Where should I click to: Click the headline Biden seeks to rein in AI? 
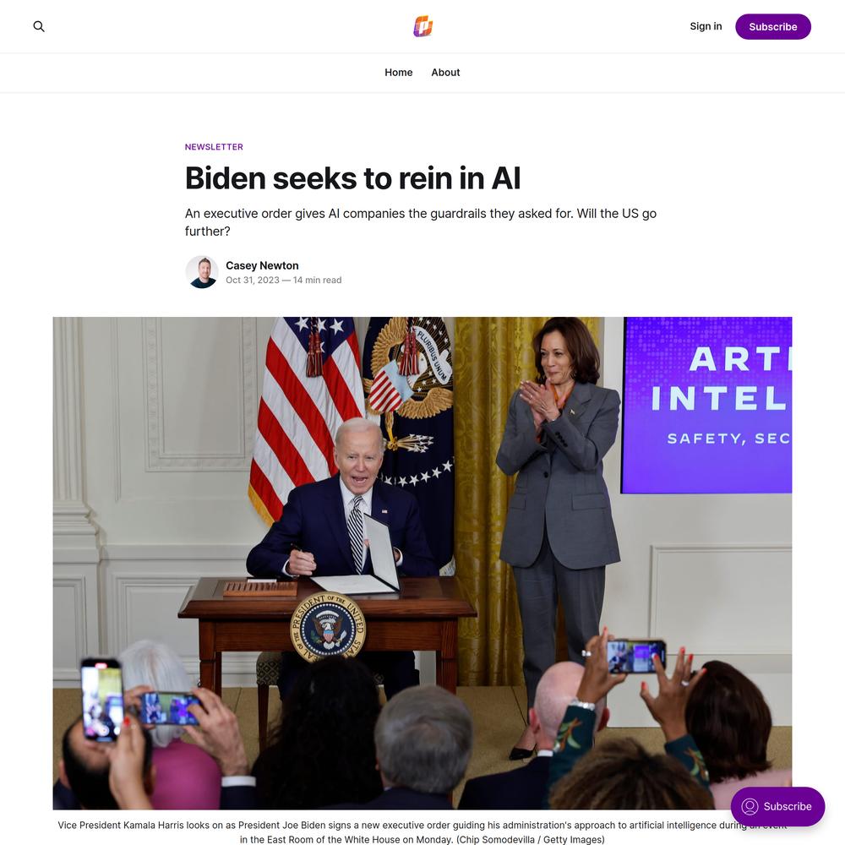(x=352, y=177)
